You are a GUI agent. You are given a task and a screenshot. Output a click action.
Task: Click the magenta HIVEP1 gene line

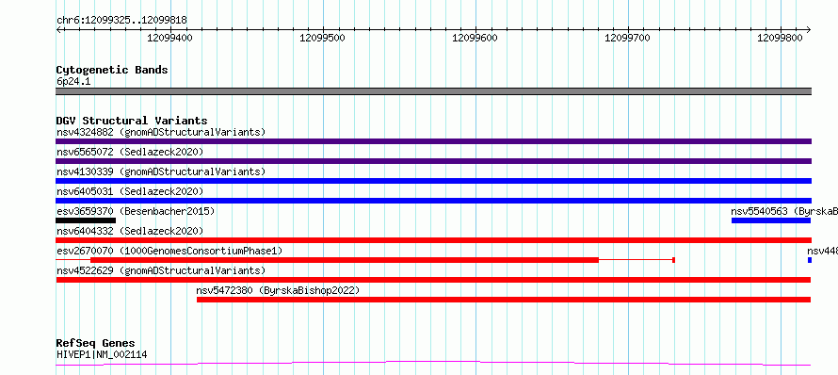pos(433,364)
